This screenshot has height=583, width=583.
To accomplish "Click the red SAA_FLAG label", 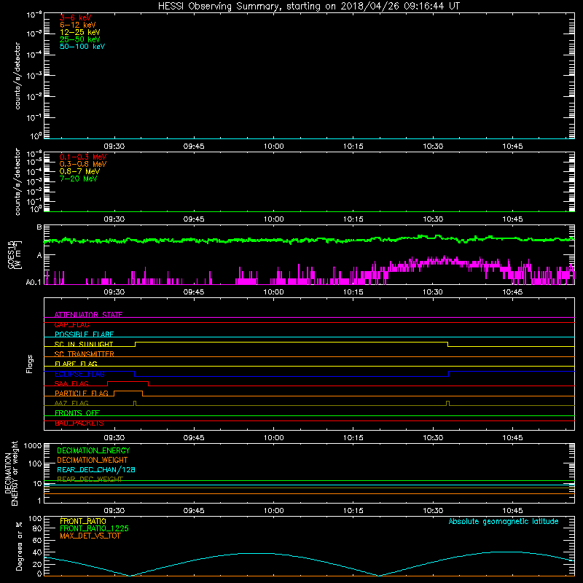I will click(x=71, y=383).
